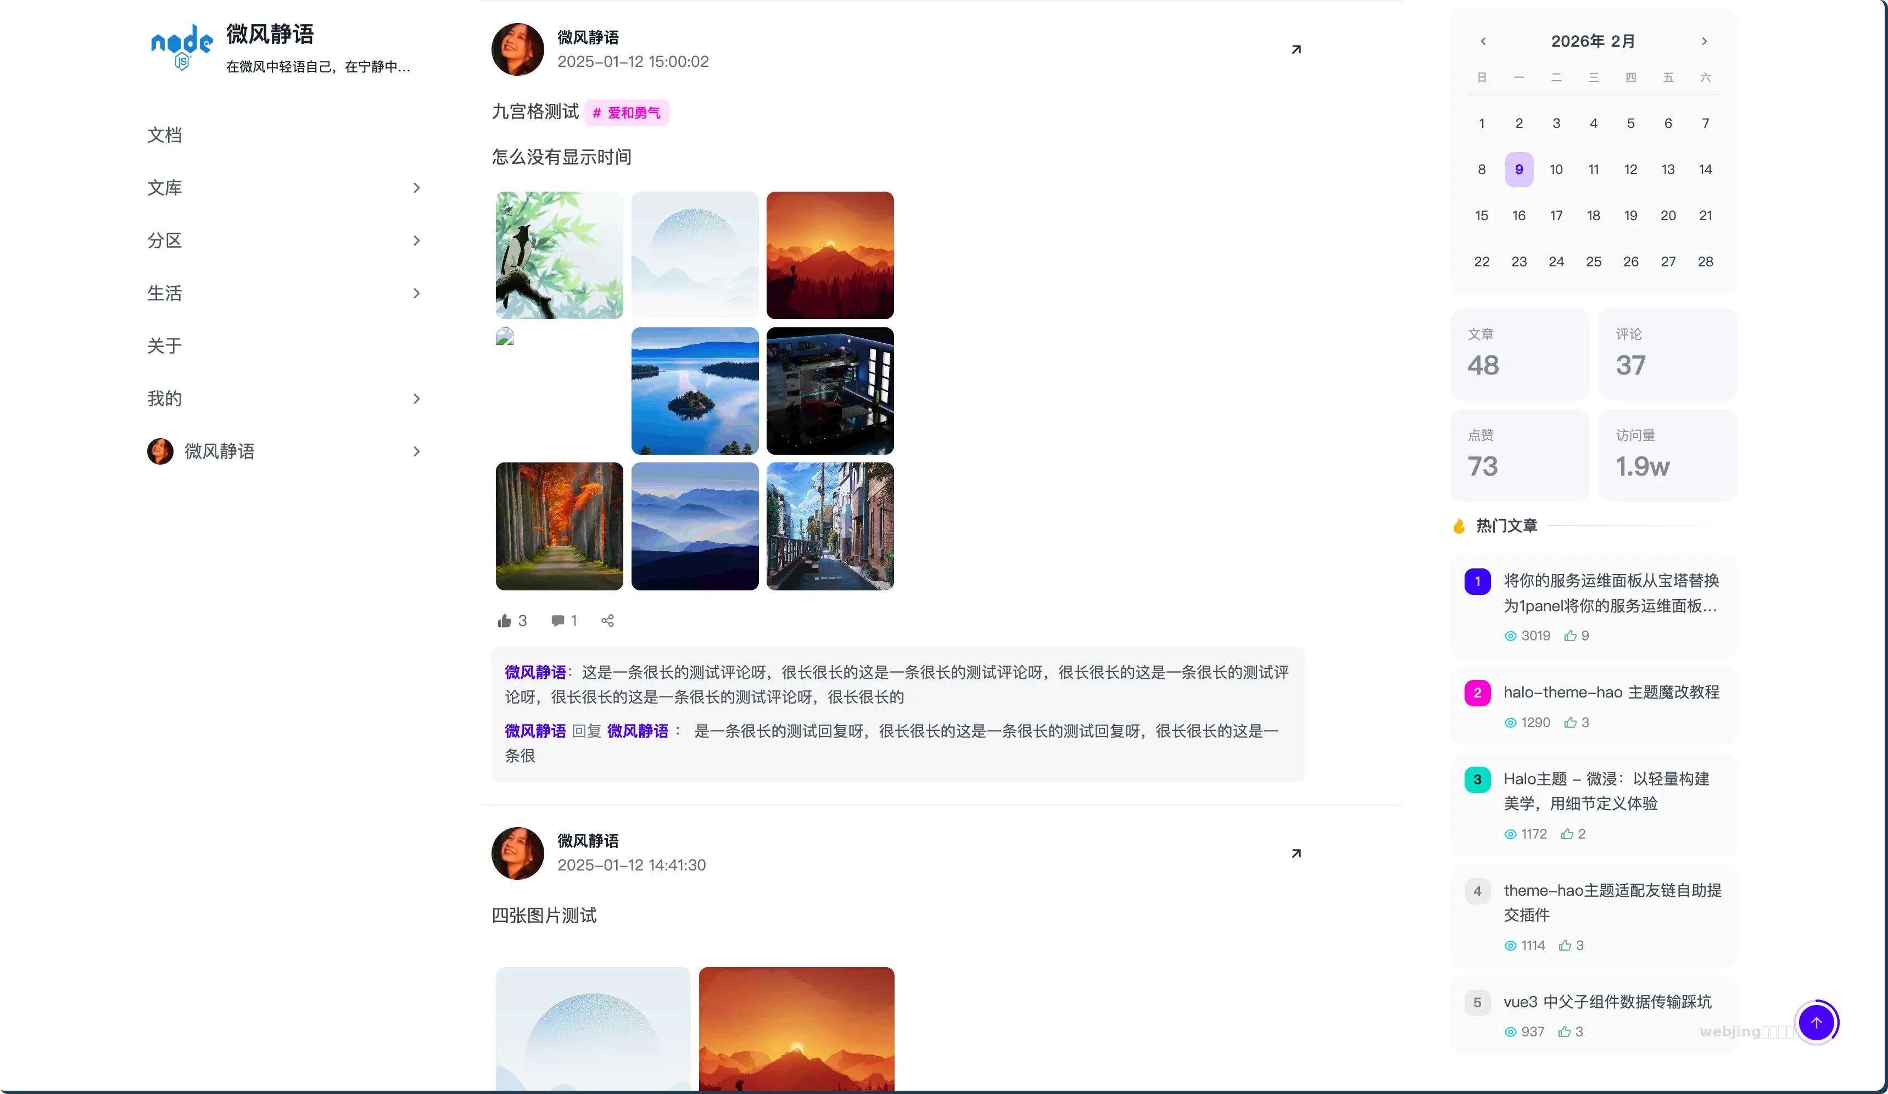This screenshot has height=1094, width=1888.
Task: Open the 关于 page
Action: pyautogui.click(x=164, y=345)
